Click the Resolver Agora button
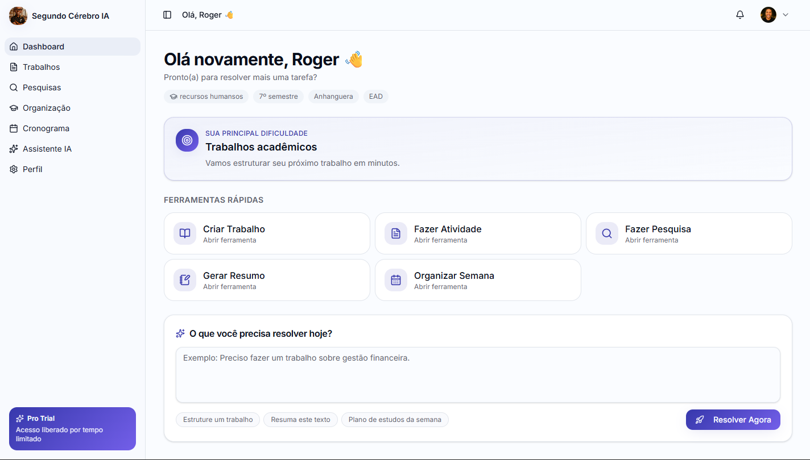The width and height of the screenshot is (810, 460). pos(733,420)
